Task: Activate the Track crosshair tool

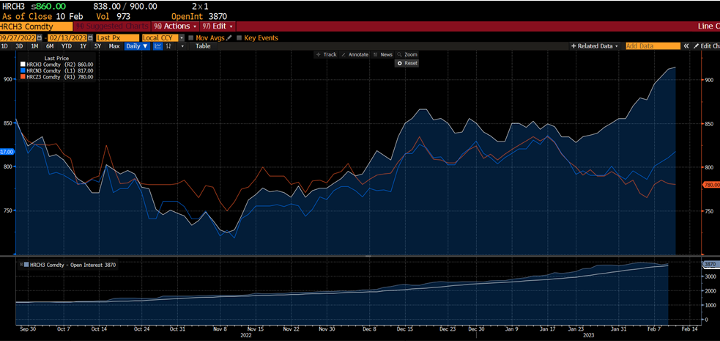Action: pyautogui.click(x=326, y=54)
